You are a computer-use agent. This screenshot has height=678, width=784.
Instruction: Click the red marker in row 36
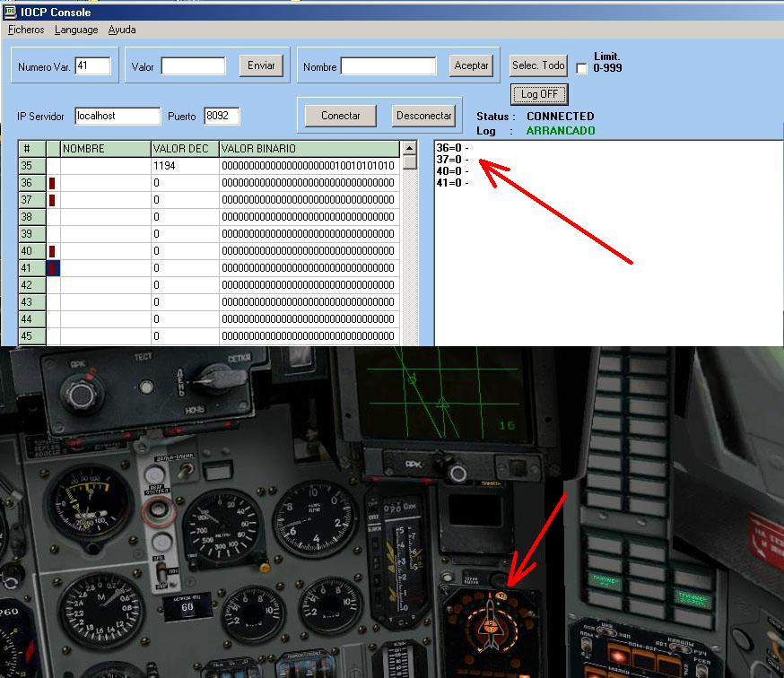coord(52,183)
